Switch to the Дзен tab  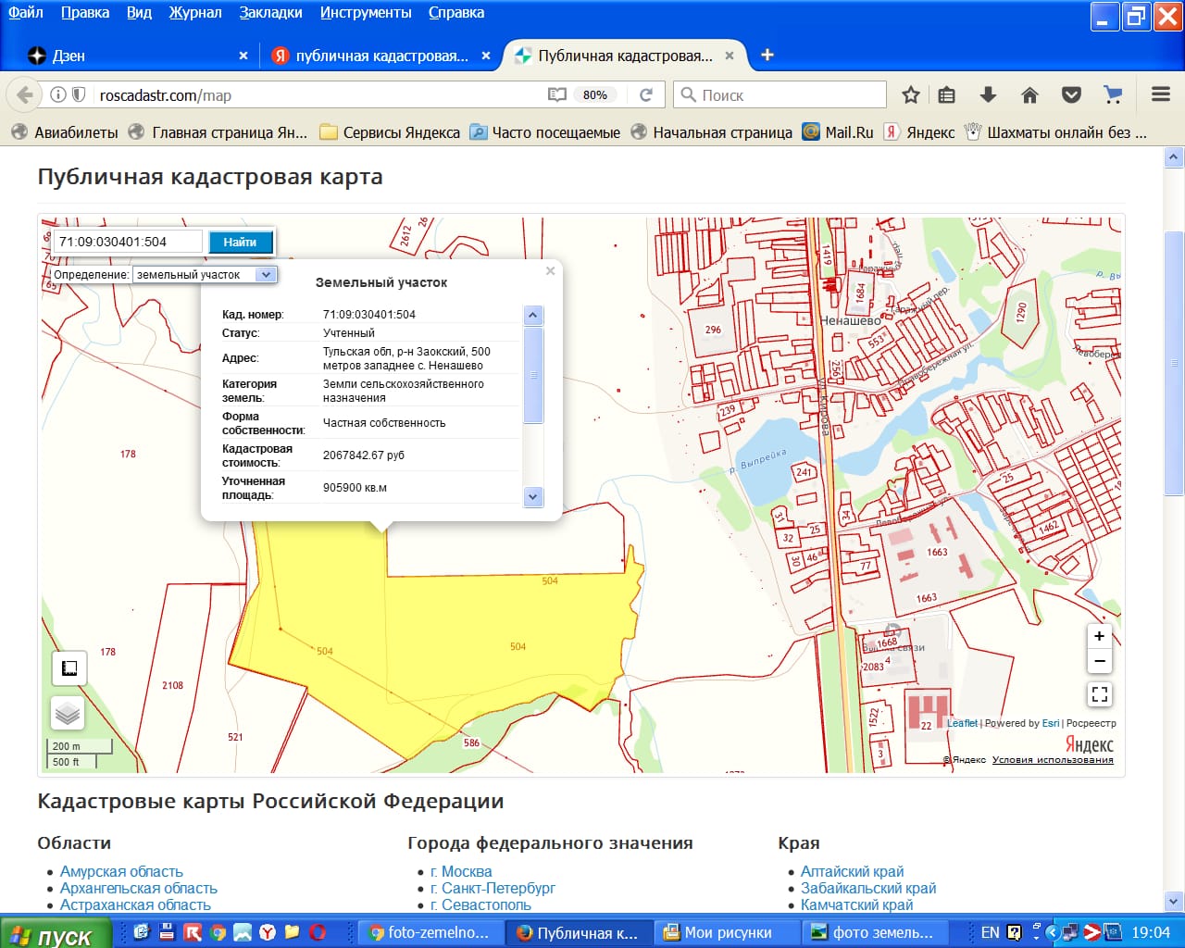tap(69, 56)
